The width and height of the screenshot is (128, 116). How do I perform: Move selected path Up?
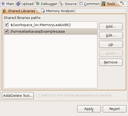pyautogui.click(x=111, y=44)
